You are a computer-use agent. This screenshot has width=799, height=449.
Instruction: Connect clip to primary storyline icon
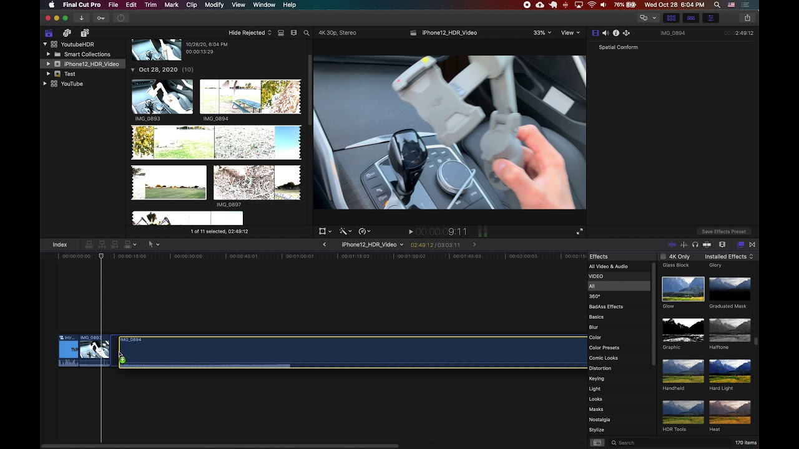(x=89, y=244)
